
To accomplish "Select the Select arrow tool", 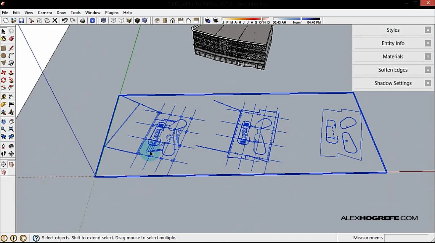I will click(x=3, y=31).
